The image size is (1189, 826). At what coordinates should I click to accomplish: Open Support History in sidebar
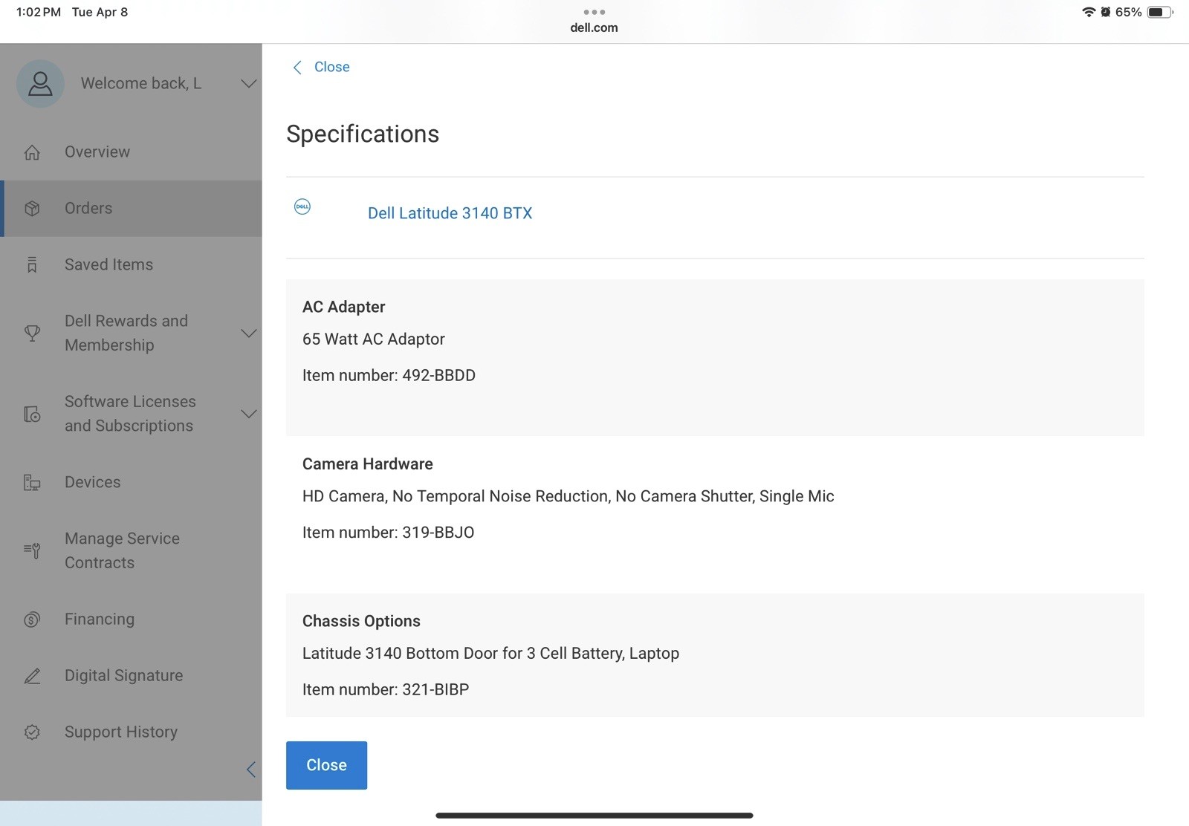pos(131,732)
